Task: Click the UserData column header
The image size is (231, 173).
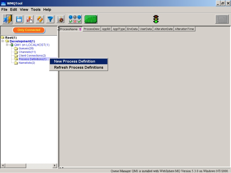Action: tap(146, 29)
